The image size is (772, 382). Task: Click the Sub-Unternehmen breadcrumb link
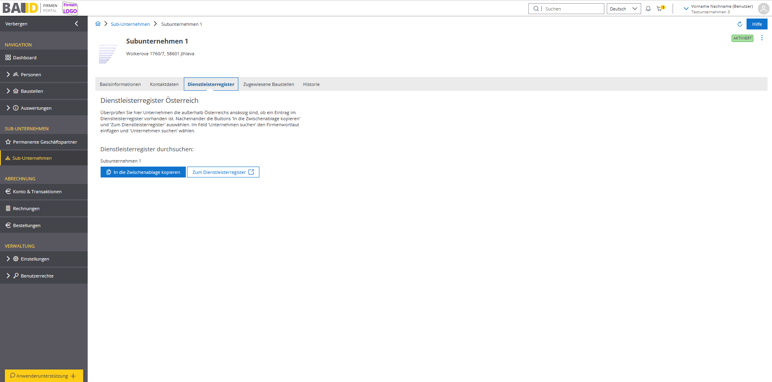coord(130,24)
